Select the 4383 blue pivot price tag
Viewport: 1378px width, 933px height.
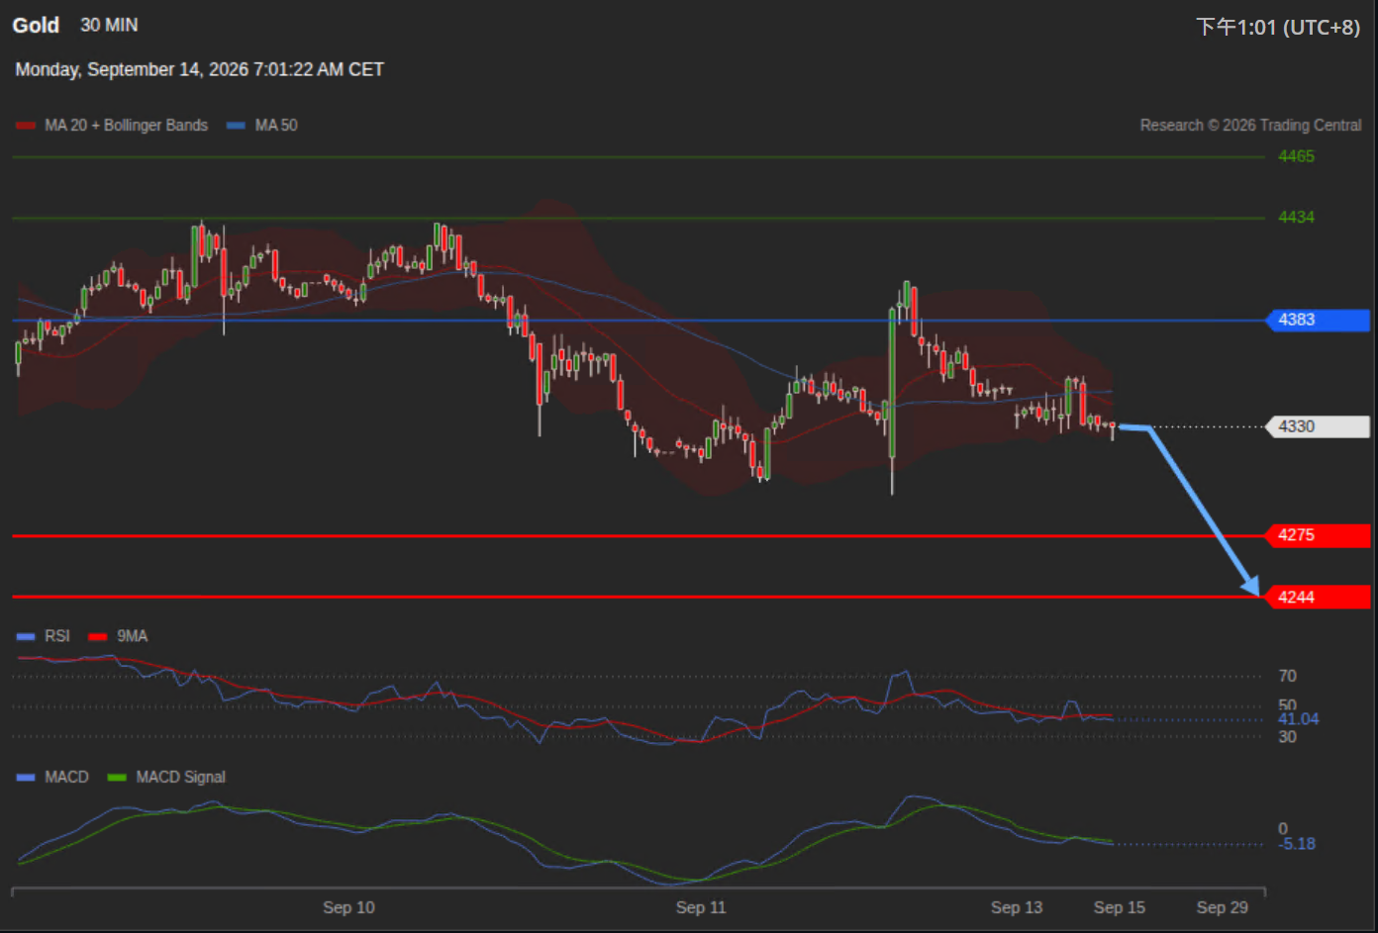(x=1318, y=320)
